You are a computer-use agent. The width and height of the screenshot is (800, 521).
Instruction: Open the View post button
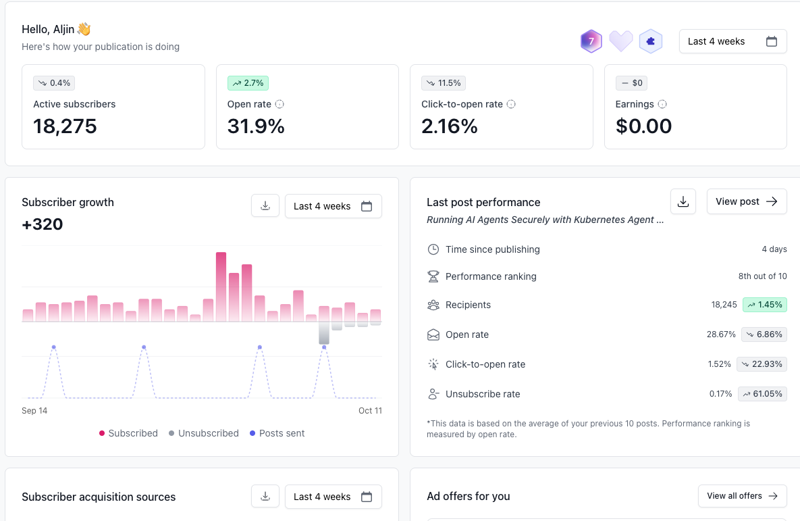(747, 202)
